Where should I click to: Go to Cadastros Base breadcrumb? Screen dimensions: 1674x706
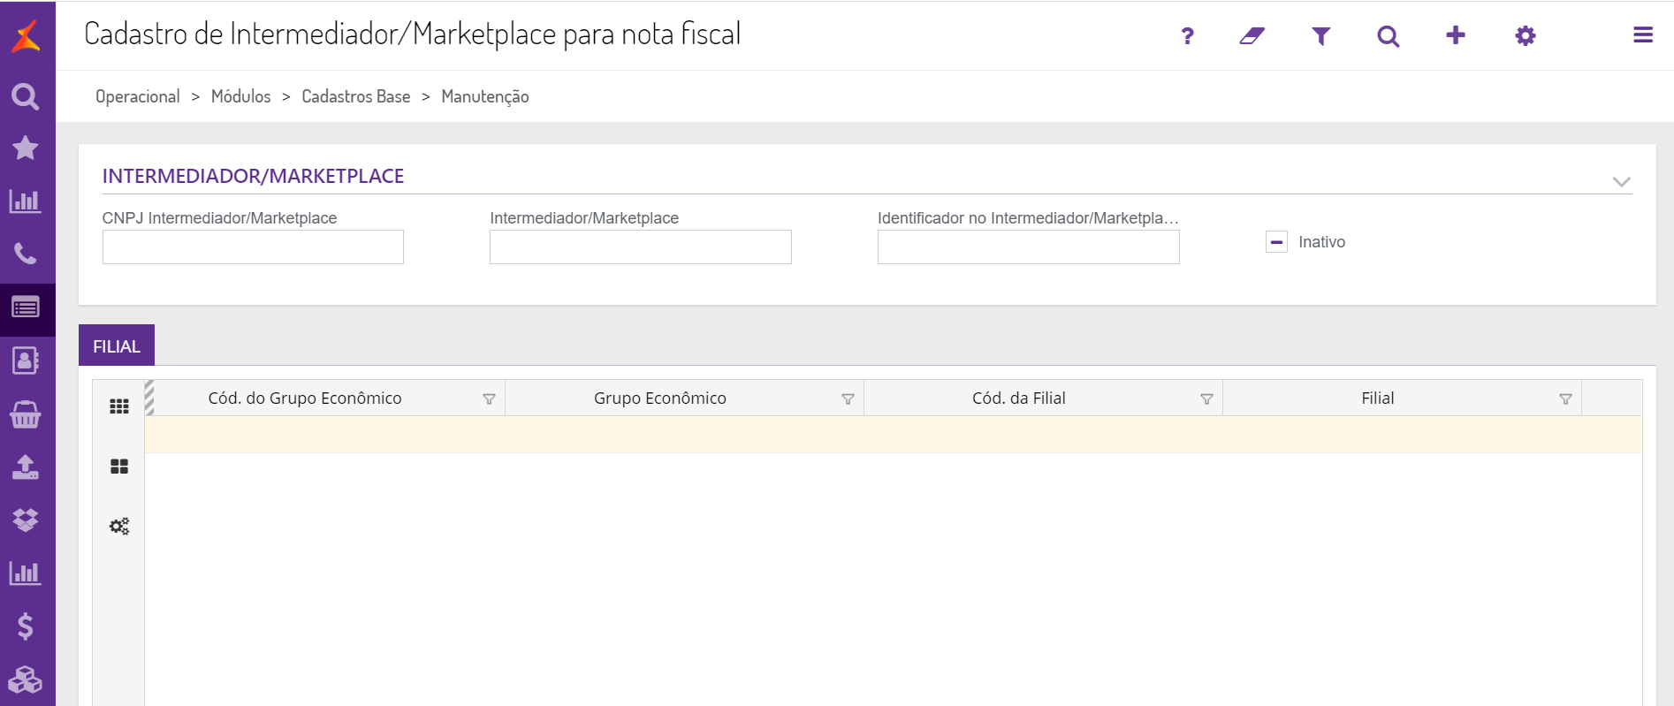[355, 96]
